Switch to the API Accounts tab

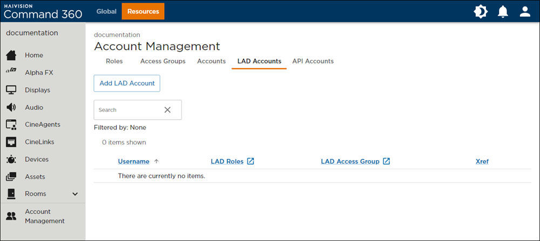313,61
